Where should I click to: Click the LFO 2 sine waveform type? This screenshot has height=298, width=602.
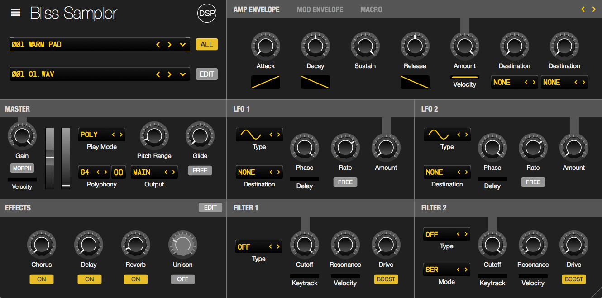pyautogui.click(x=439, y=135)
